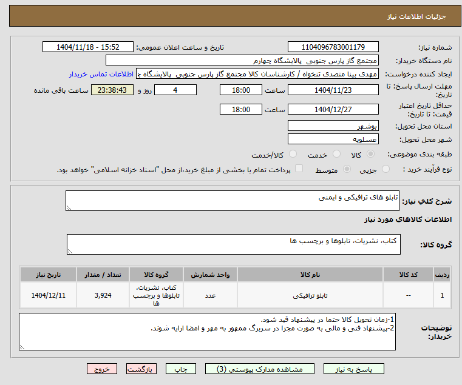Image resolution: width=462 pixels, height=385 pixels.
Task: Click the بازگشت back button
Action: point(141,369)
